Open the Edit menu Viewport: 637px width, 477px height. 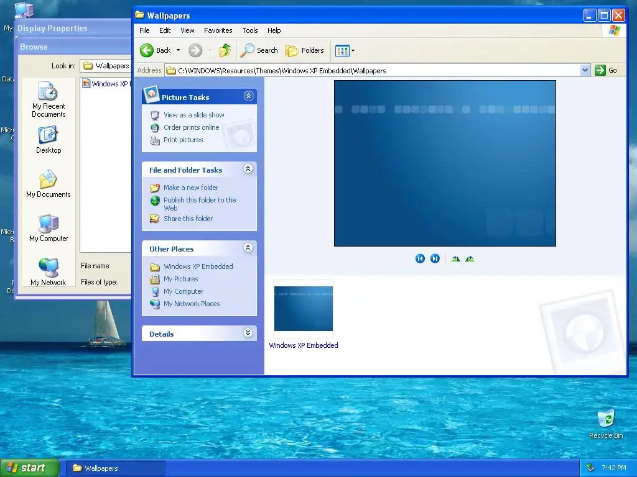coord(164,30)
